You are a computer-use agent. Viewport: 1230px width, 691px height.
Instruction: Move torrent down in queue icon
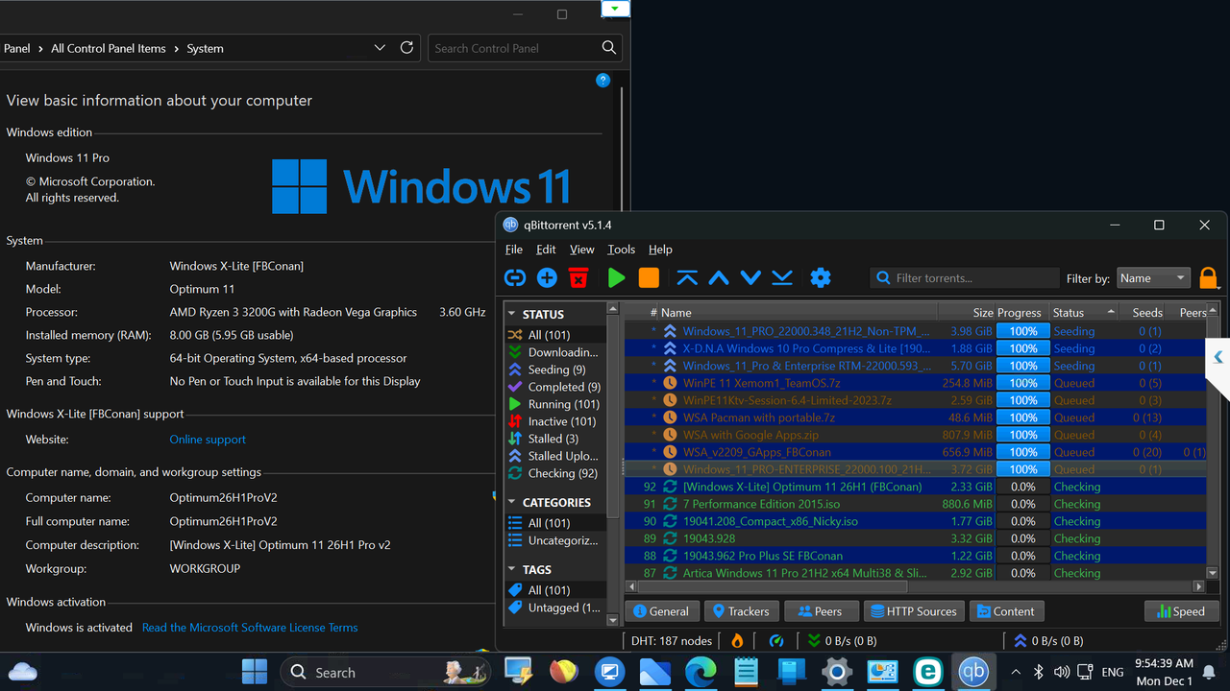click(750, 277)
